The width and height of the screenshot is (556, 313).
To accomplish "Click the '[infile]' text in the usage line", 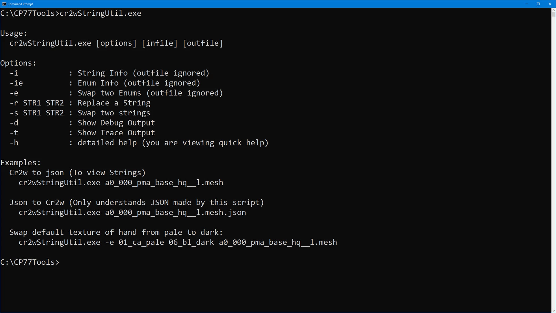I will [159, 43].
